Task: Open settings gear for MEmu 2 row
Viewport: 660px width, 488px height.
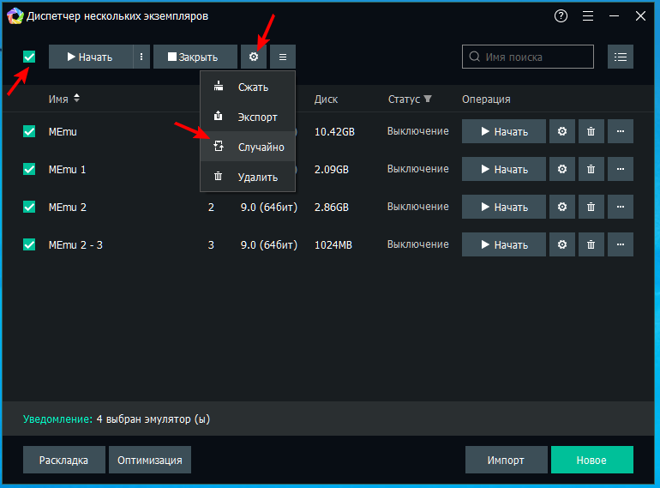Action: [x=562, y=207]
